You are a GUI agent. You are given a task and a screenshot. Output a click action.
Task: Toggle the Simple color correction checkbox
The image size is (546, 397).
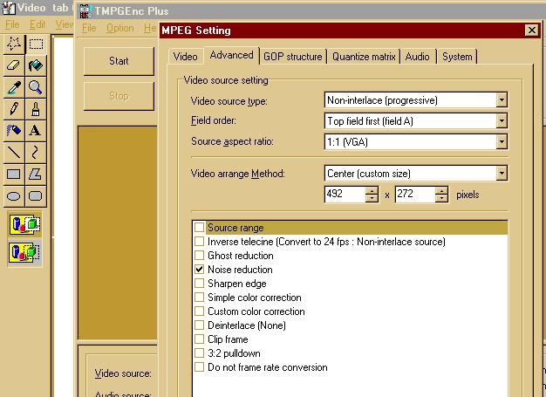pos(199,298)
